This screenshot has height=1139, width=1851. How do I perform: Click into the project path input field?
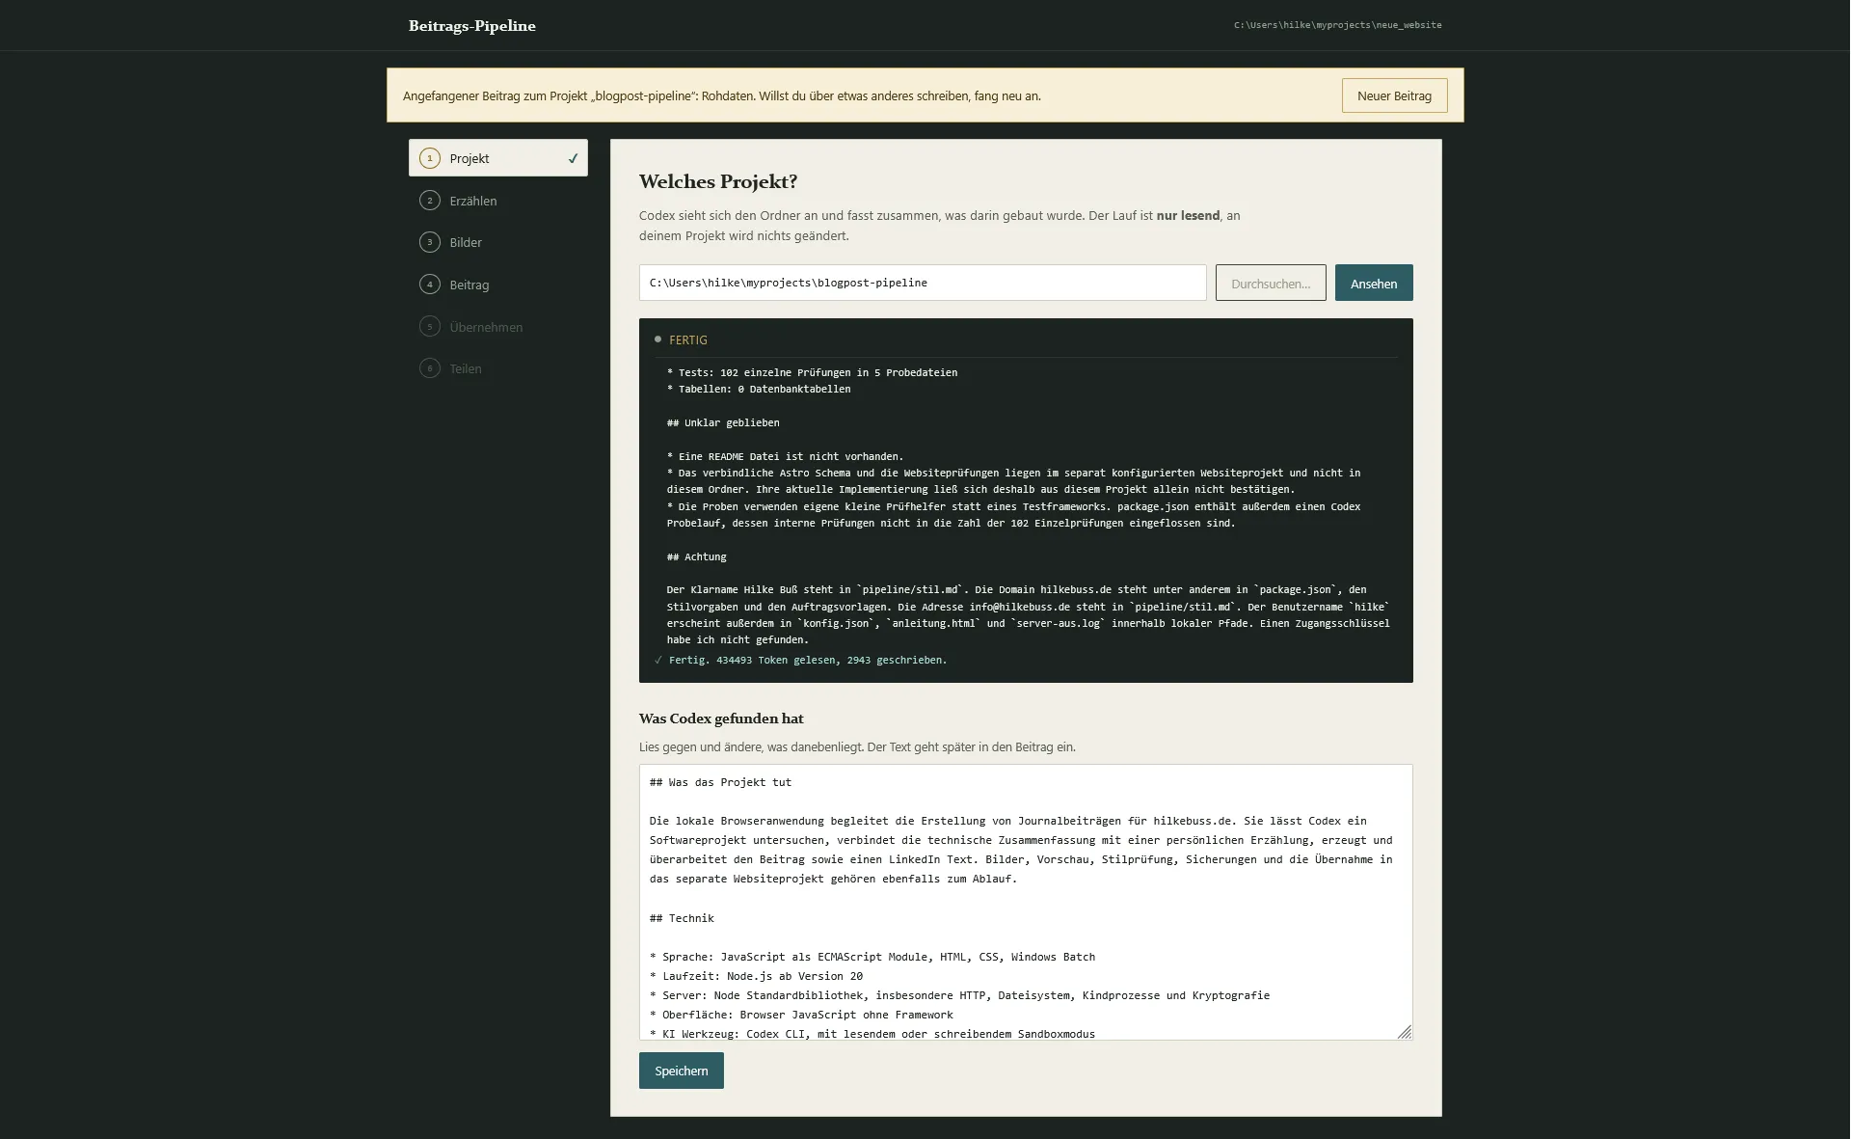(x=923, y=283)
